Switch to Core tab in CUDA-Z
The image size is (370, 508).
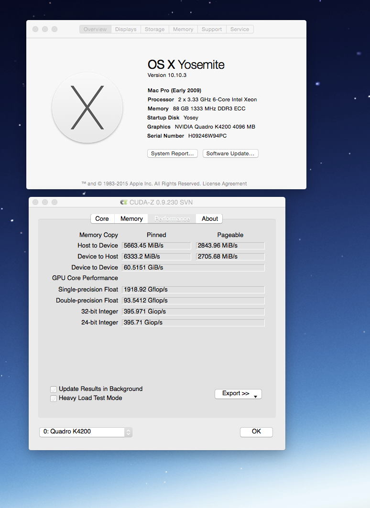click(x=102, y=219)
